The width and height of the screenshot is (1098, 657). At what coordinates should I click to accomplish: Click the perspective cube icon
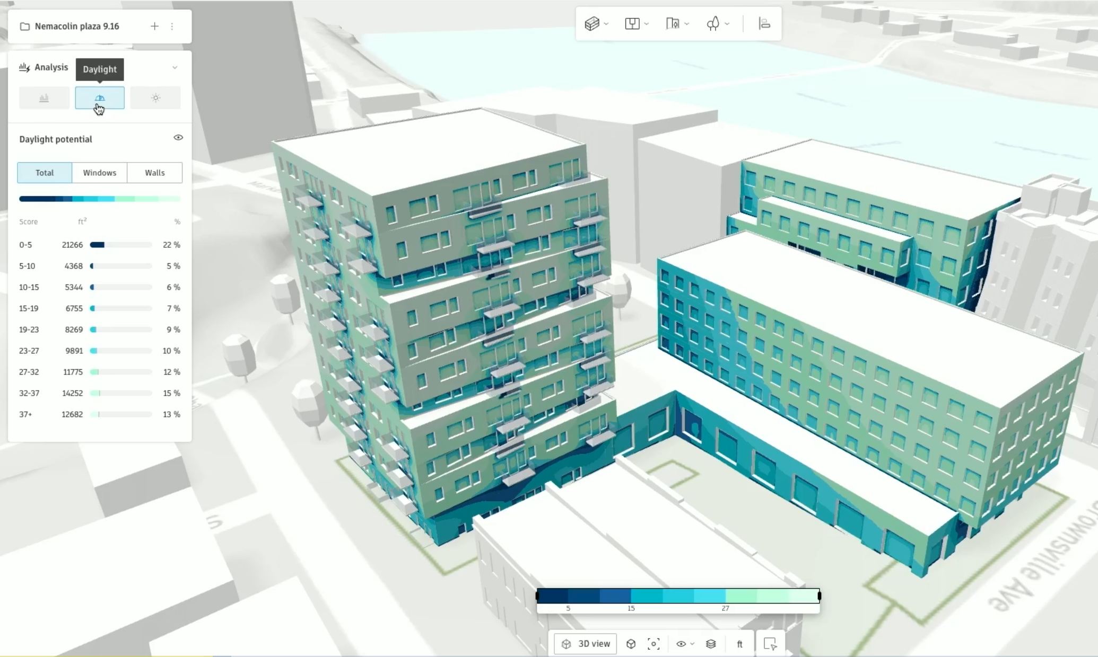coord(631,644)
